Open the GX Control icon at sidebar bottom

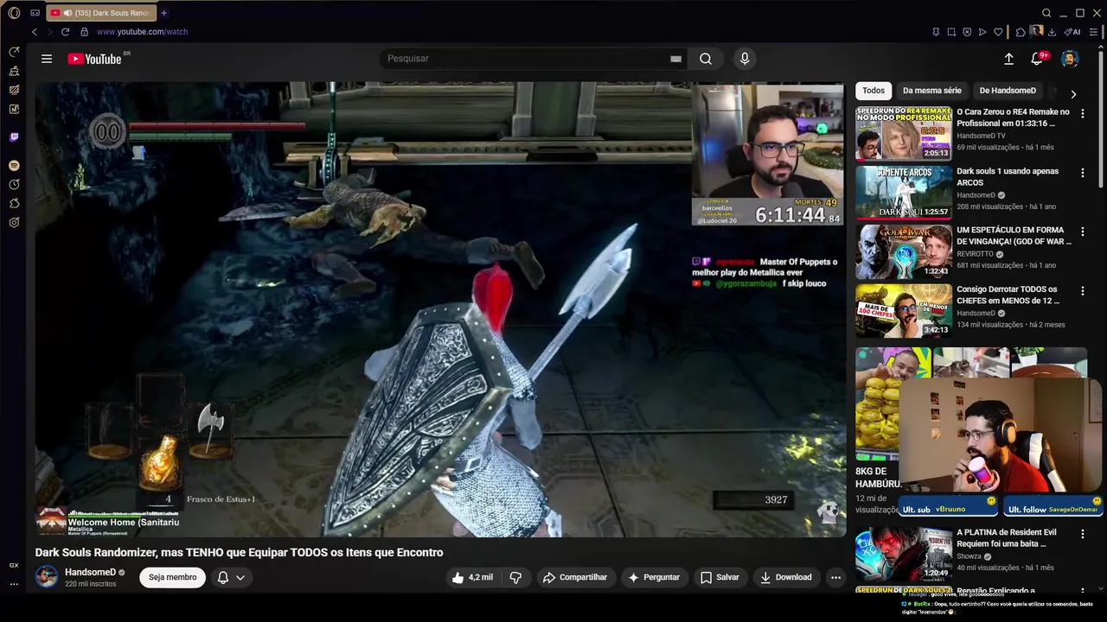14,565
